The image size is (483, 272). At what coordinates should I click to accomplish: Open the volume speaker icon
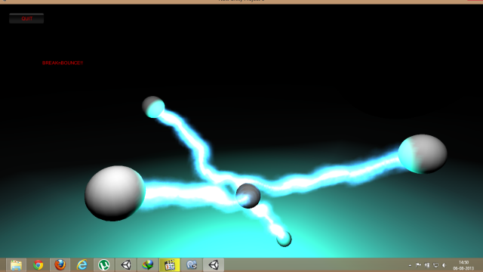coord(445,265)
